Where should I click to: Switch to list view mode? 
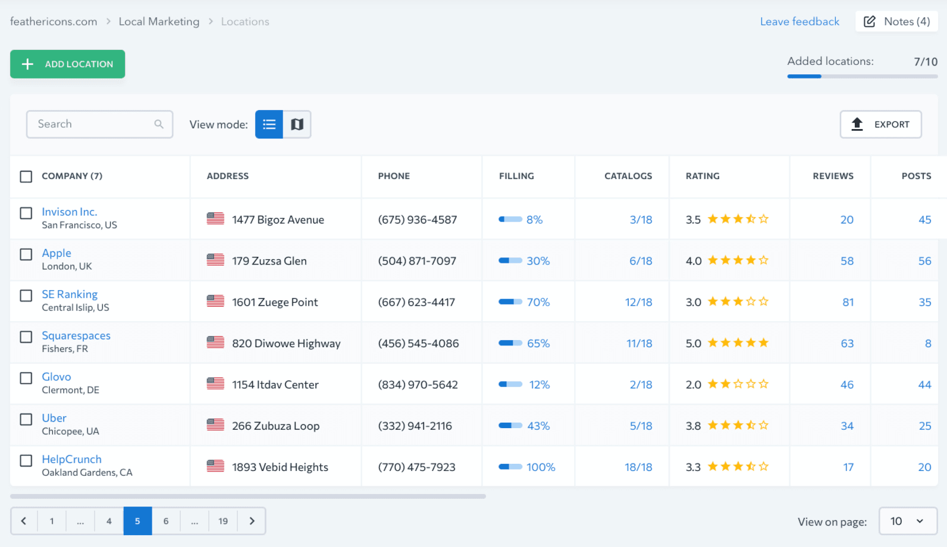(269, 124)
